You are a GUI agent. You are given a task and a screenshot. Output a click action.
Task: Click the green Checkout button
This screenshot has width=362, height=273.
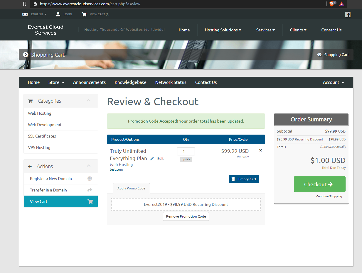[x=320, y=184]
